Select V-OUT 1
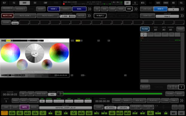This screenshot has width=186, height=116. (x=100, y=16)
